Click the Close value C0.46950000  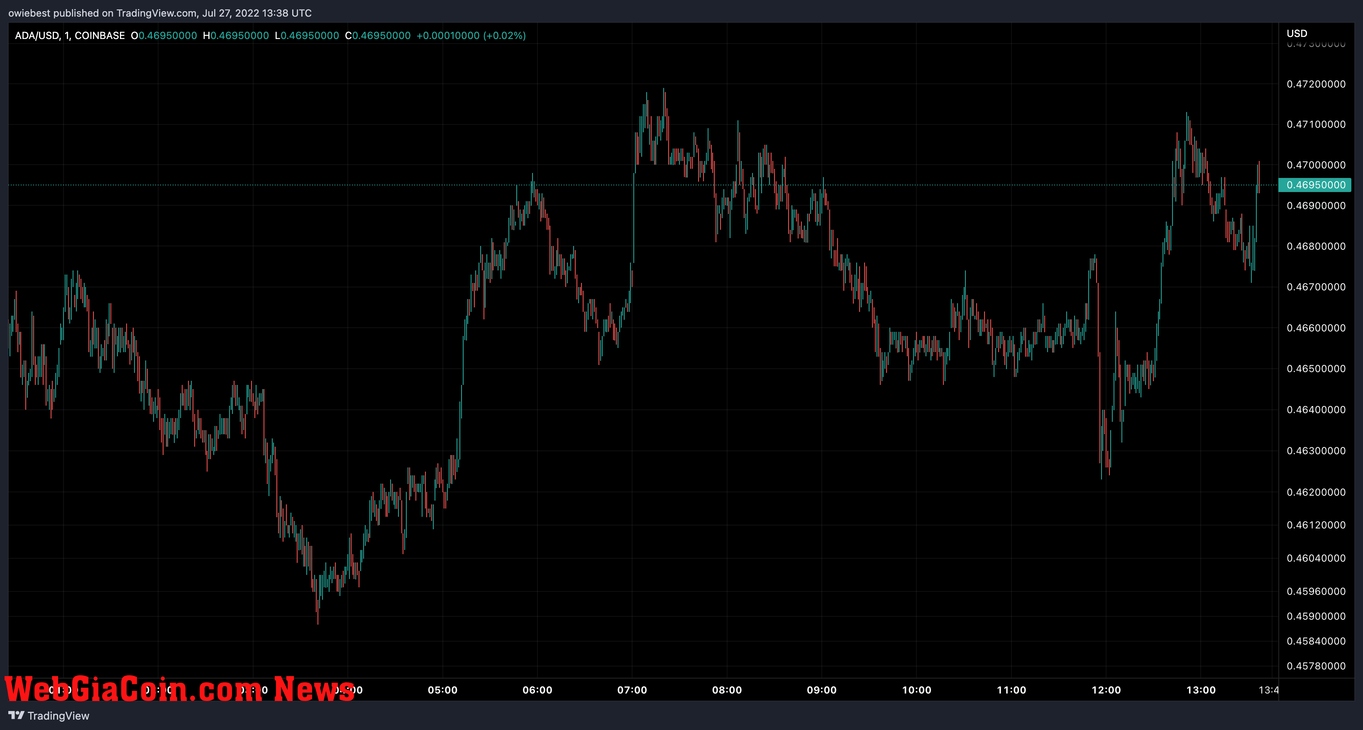coord(378,35)
